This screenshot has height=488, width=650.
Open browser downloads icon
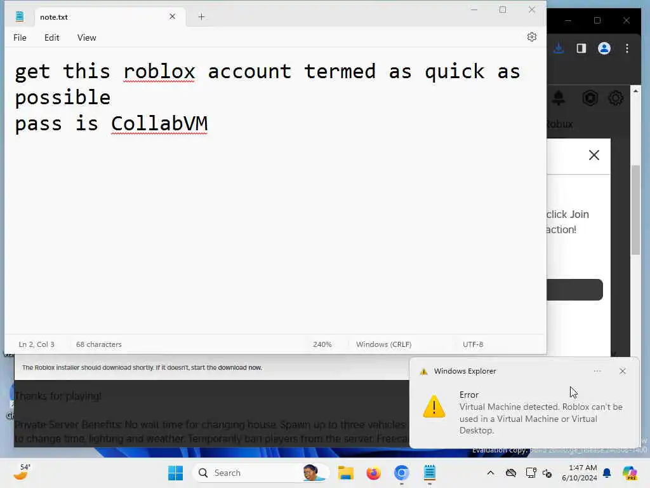(x=559, y=48)
